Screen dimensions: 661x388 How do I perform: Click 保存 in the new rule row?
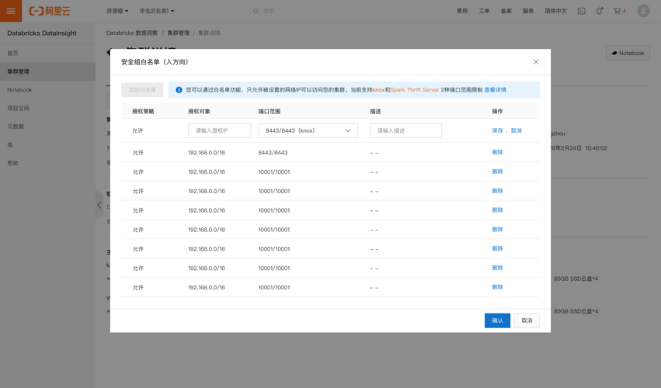(497, 130)
